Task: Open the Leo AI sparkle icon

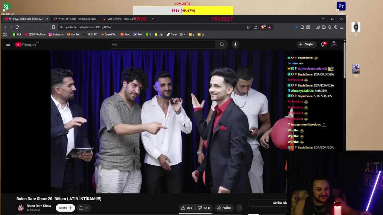Action: [330, 27]
